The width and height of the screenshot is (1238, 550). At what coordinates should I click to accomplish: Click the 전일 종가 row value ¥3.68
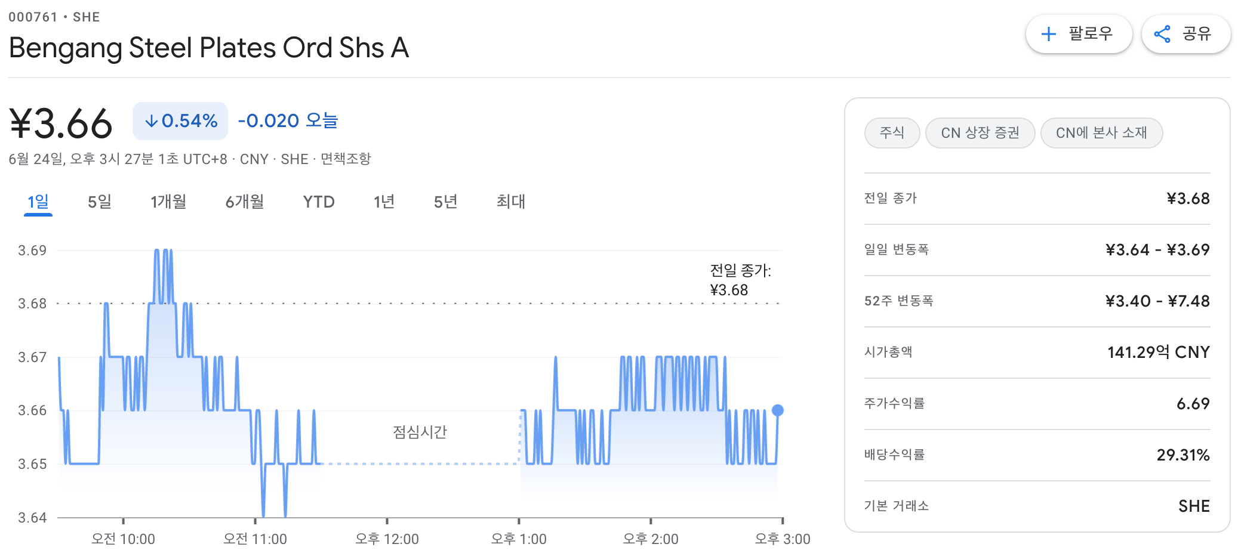[1188, 199]
